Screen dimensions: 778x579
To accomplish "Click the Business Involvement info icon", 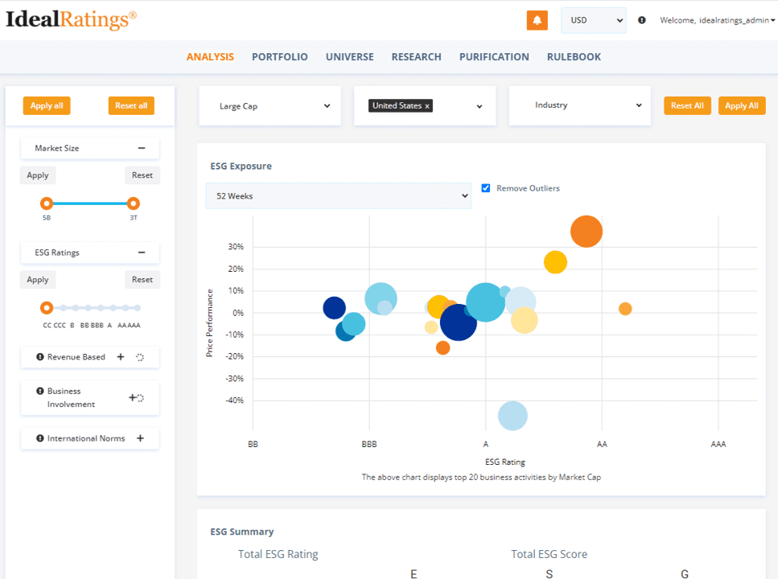I will click(40, 391).
